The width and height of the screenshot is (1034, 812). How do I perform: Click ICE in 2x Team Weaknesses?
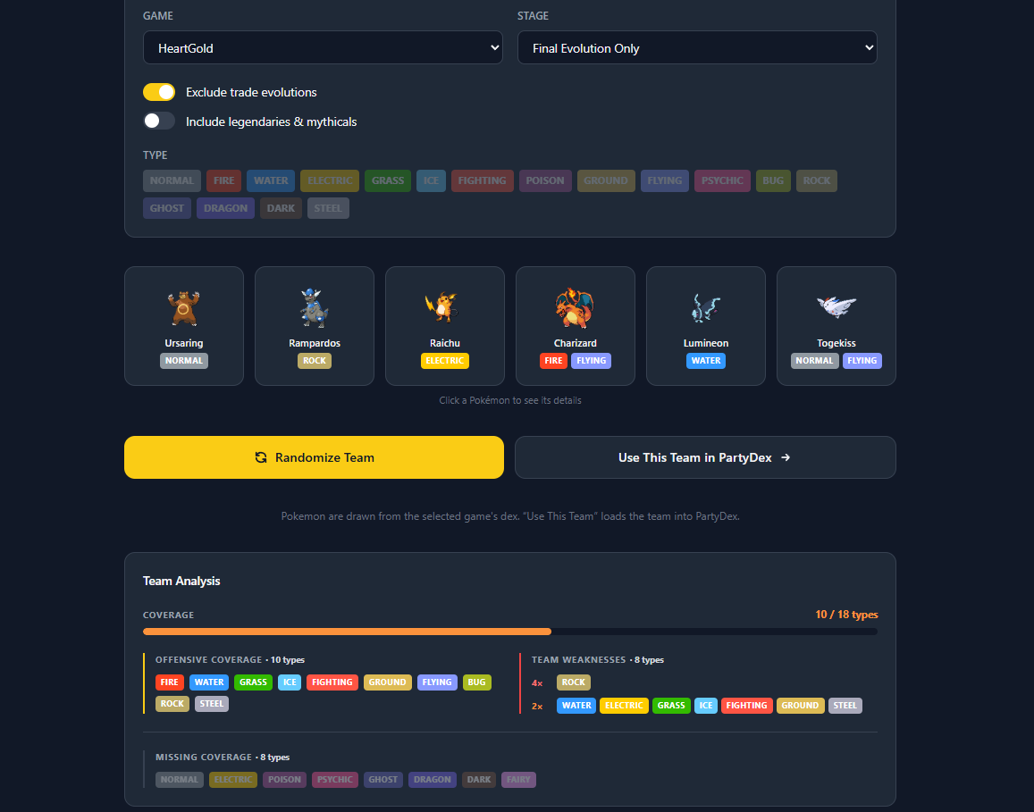(706, 705)
